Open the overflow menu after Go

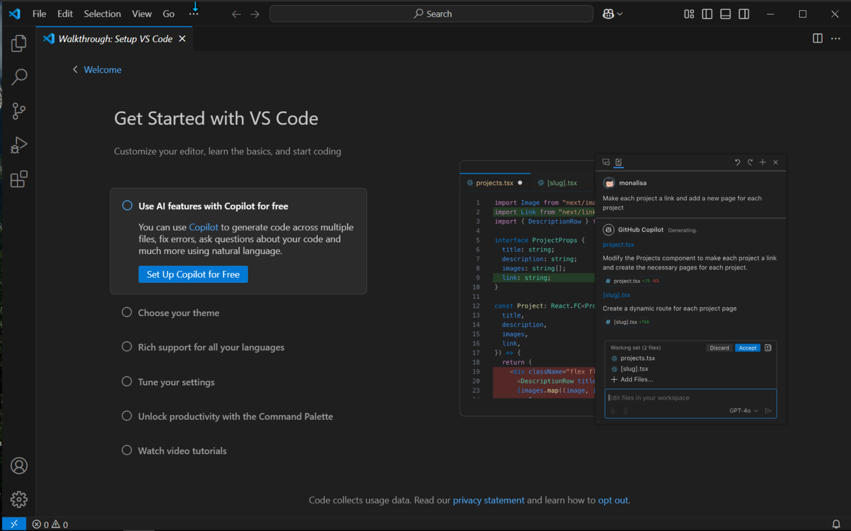click(193, 14)
